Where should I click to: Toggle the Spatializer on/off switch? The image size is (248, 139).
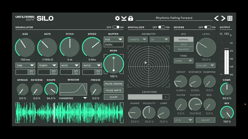[x=162, y=27]
